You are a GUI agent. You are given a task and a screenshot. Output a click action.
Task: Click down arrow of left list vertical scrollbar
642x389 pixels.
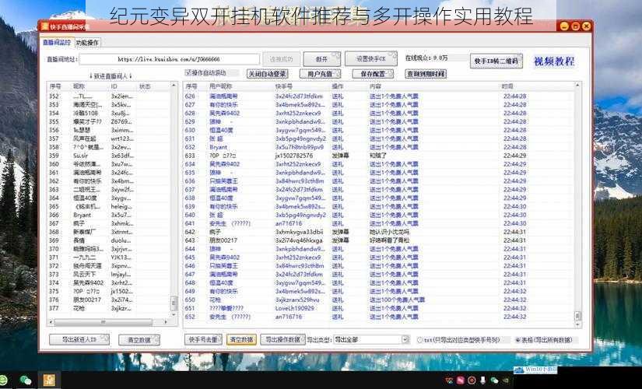pyautogui.click(x=174, y=314)
